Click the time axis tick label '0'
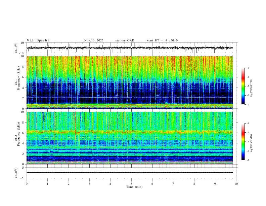Screen dimensions: 266x206 pos(27,184)
